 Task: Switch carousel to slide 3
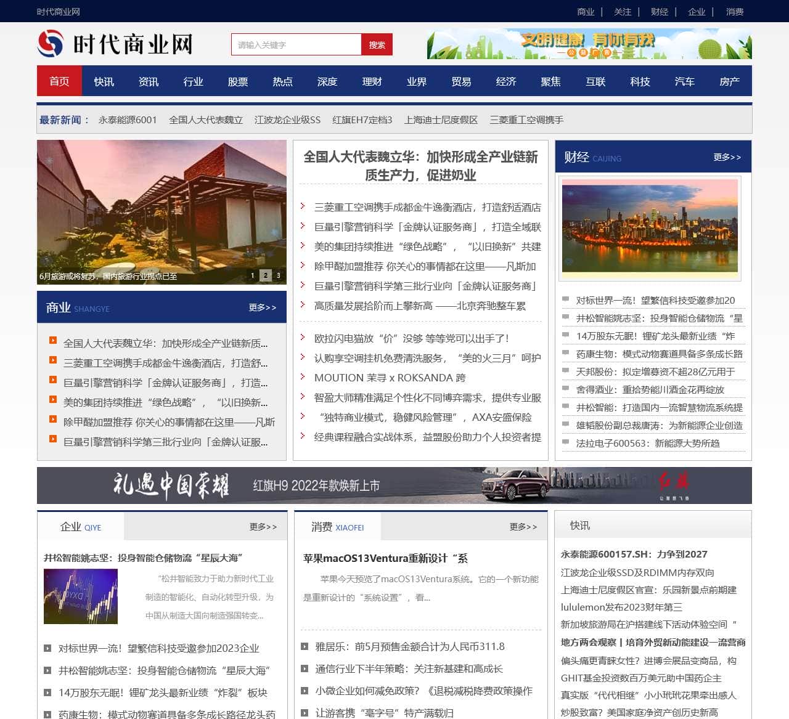(278, 275)
